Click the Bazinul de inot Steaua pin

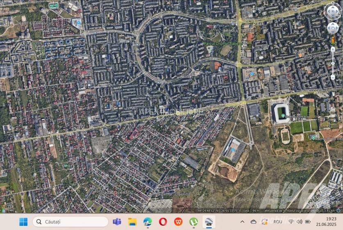tap(313, 138)
